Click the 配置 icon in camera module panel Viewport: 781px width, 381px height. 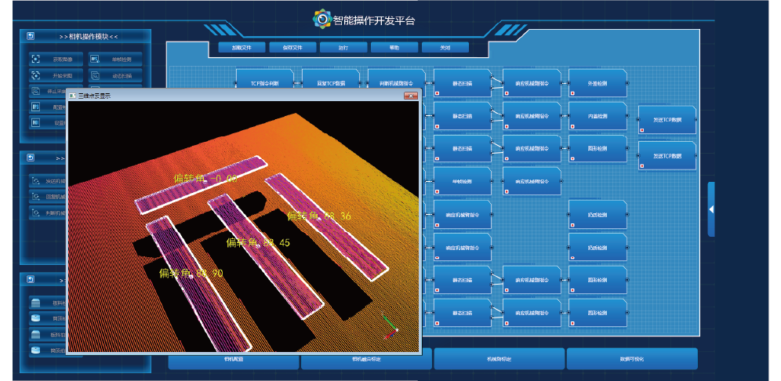point(35,107)
